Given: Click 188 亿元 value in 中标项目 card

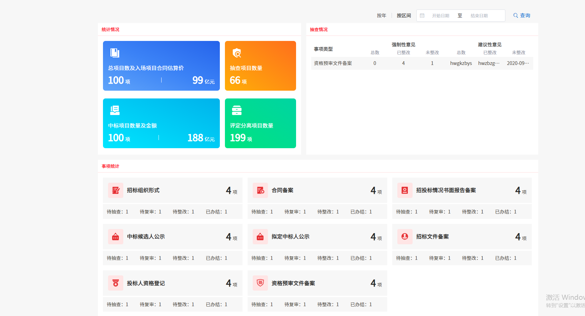Looking at the screenshot, I should (201, 138).
